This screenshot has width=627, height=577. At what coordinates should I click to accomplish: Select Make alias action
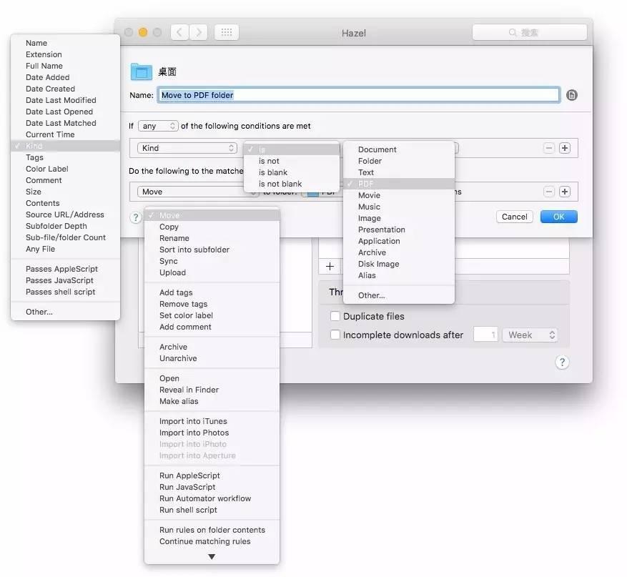179,401
